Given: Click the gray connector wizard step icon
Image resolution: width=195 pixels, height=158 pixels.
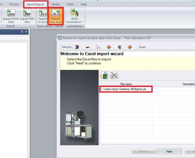Looking at the screenshot, I should [119, 47].
